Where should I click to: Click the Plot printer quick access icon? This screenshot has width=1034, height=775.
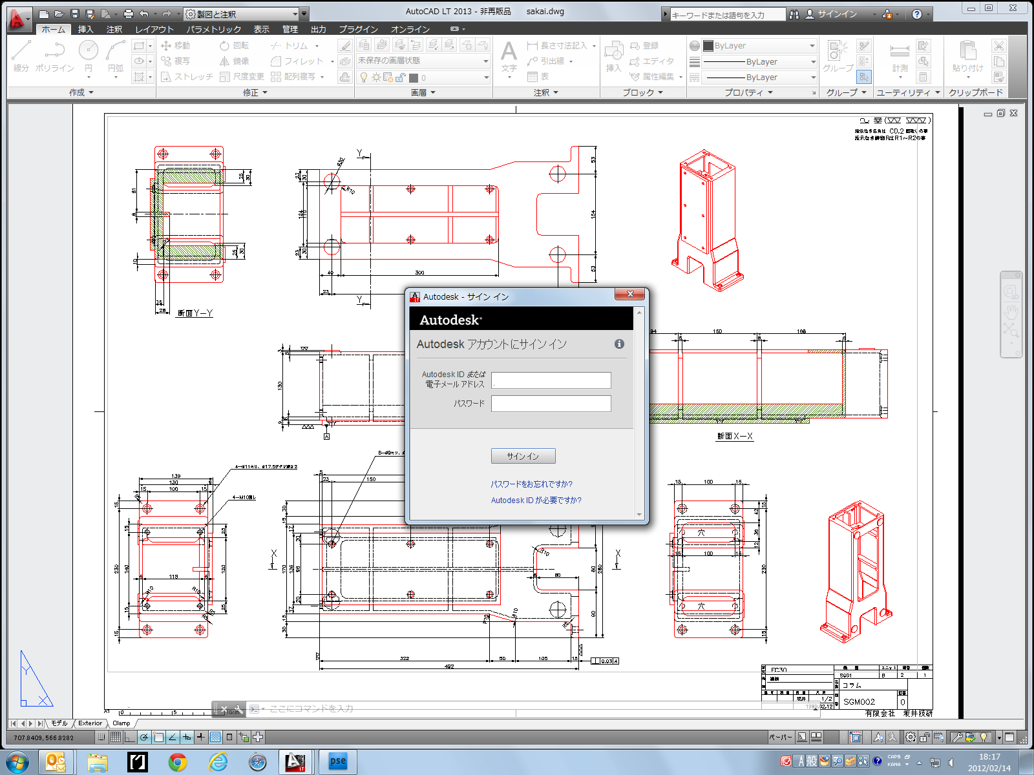(128, 14)
